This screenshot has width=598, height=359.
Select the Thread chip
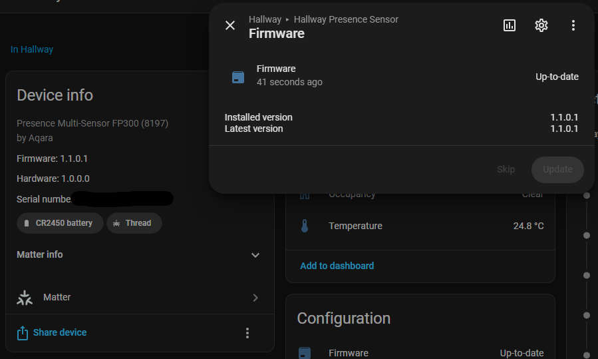pyautogui.click(x=134, y=223)
